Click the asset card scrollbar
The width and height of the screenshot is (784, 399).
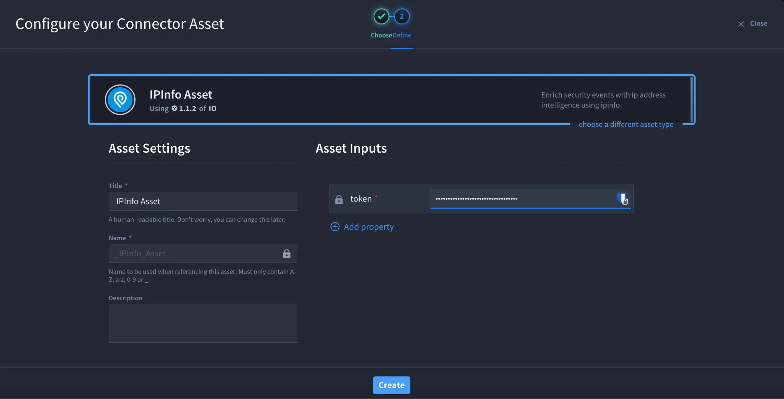pos(691,99)
